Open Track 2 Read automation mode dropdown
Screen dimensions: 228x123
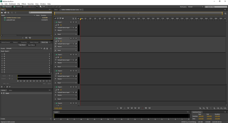tap(67, 51)
